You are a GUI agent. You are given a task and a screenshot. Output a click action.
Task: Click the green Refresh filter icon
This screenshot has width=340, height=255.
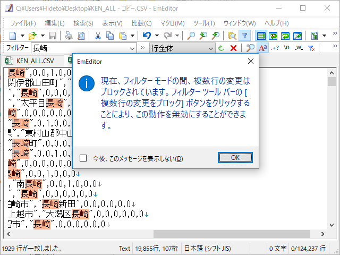point(221,48)
